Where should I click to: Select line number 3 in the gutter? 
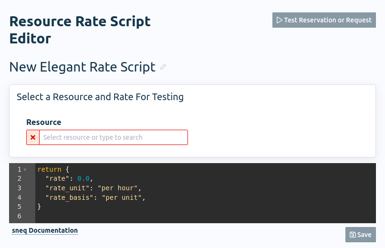20,188
